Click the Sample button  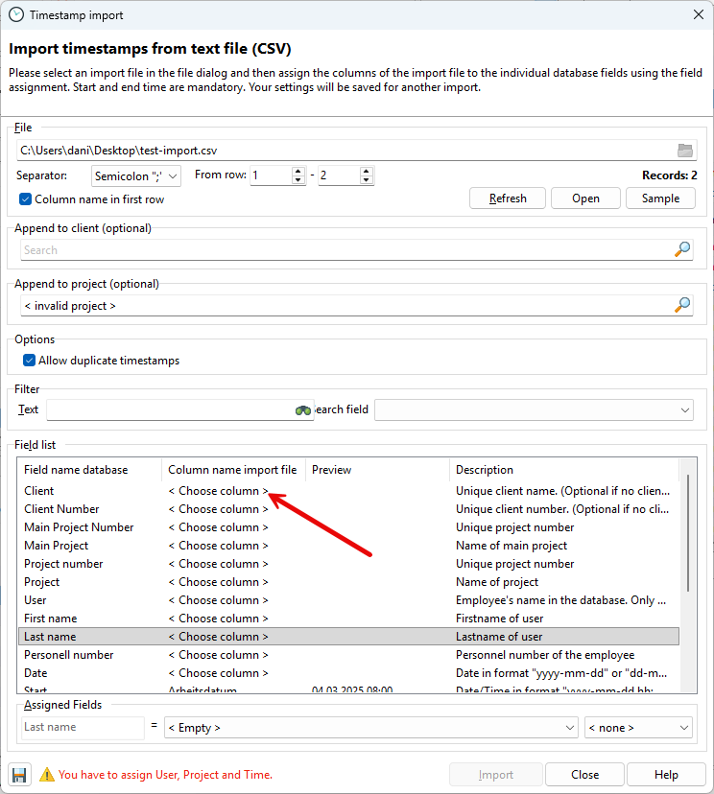tap(660, 198)
